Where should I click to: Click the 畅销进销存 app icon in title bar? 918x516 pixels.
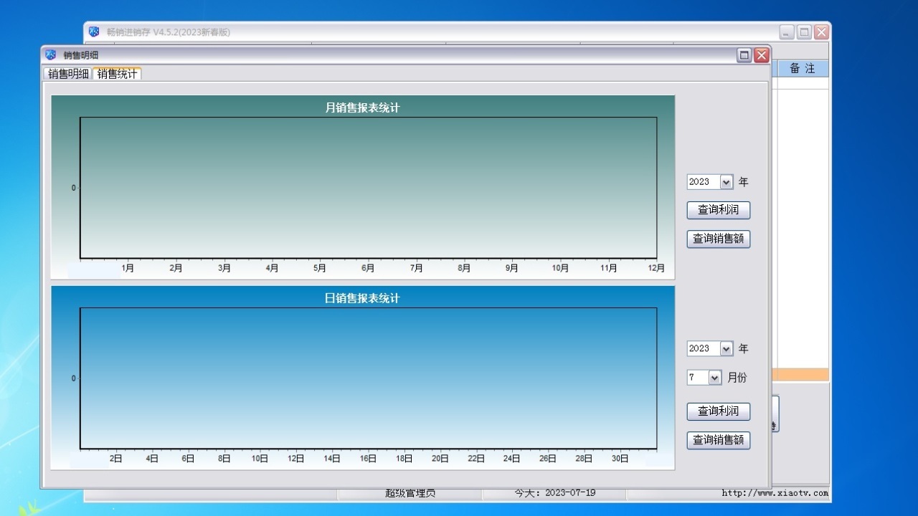pyautogui.click(x=94, y=32)
